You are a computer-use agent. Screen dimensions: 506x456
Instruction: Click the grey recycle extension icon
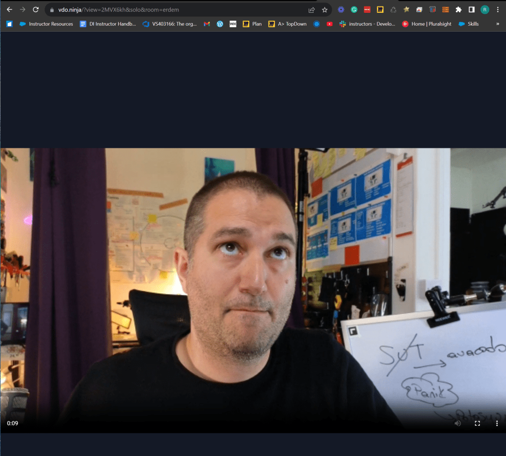click(x=393, y=10)
